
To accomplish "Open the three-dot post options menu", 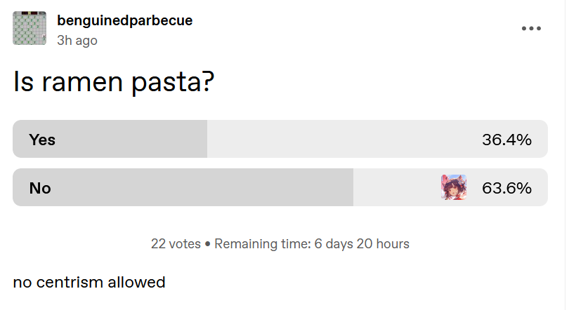I will coord(531,28).
